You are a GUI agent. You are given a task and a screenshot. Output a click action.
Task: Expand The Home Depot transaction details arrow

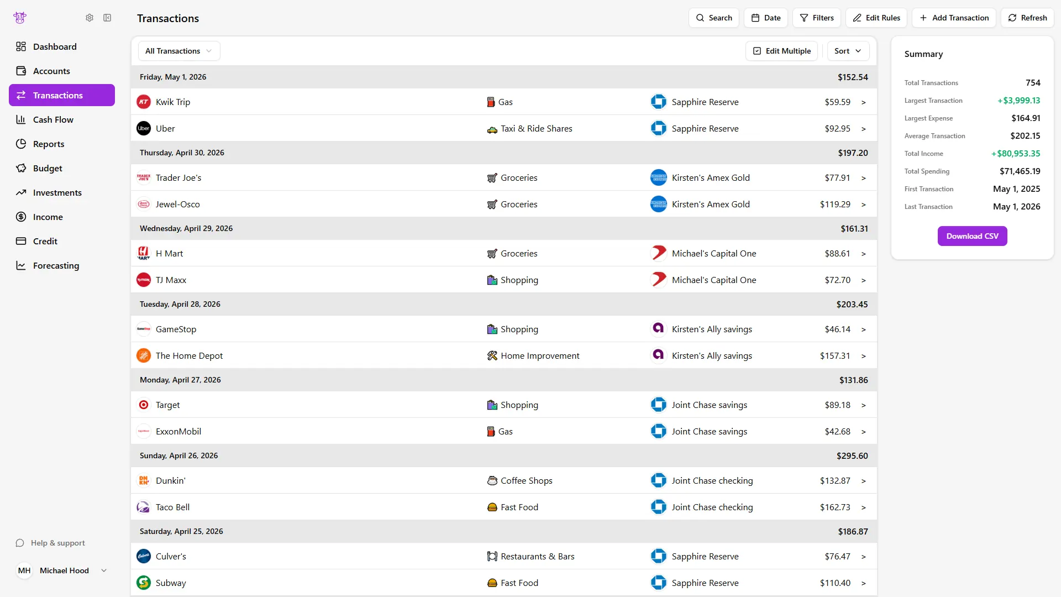863,356
